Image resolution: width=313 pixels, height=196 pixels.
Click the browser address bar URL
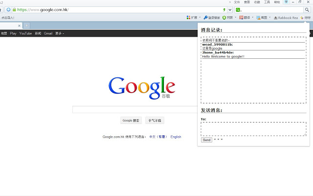coord(43,10)
